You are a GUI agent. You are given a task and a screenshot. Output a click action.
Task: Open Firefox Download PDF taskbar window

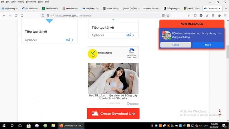[x=71, y=126]
